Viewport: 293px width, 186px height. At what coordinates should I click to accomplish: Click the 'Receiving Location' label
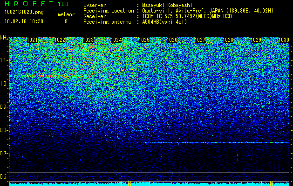tap(109, 11)
